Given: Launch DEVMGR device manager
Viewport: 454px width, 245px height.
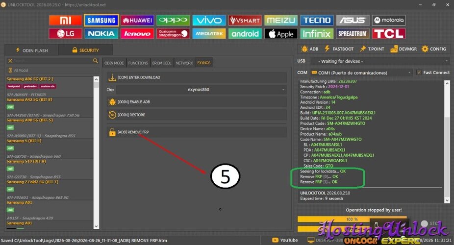Looking at the screenshot, I should click(x=404, y=49).
